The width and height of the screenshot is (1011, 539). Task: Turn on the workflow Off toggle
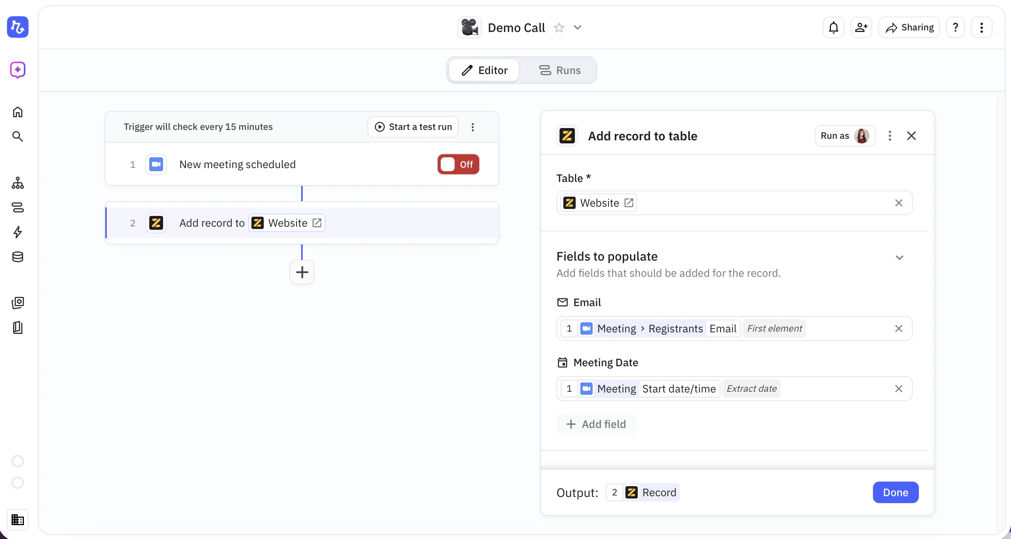tap(458, 165)
